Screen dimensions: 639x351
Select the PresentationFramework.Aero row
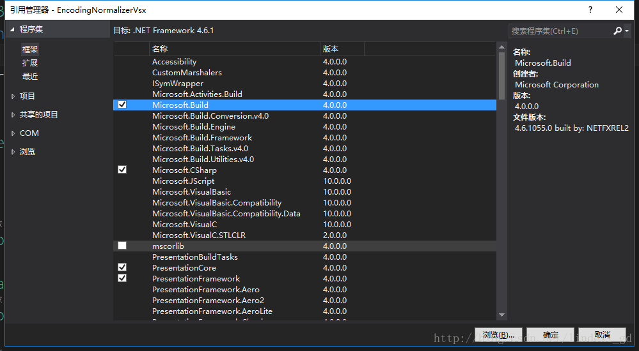305,289
